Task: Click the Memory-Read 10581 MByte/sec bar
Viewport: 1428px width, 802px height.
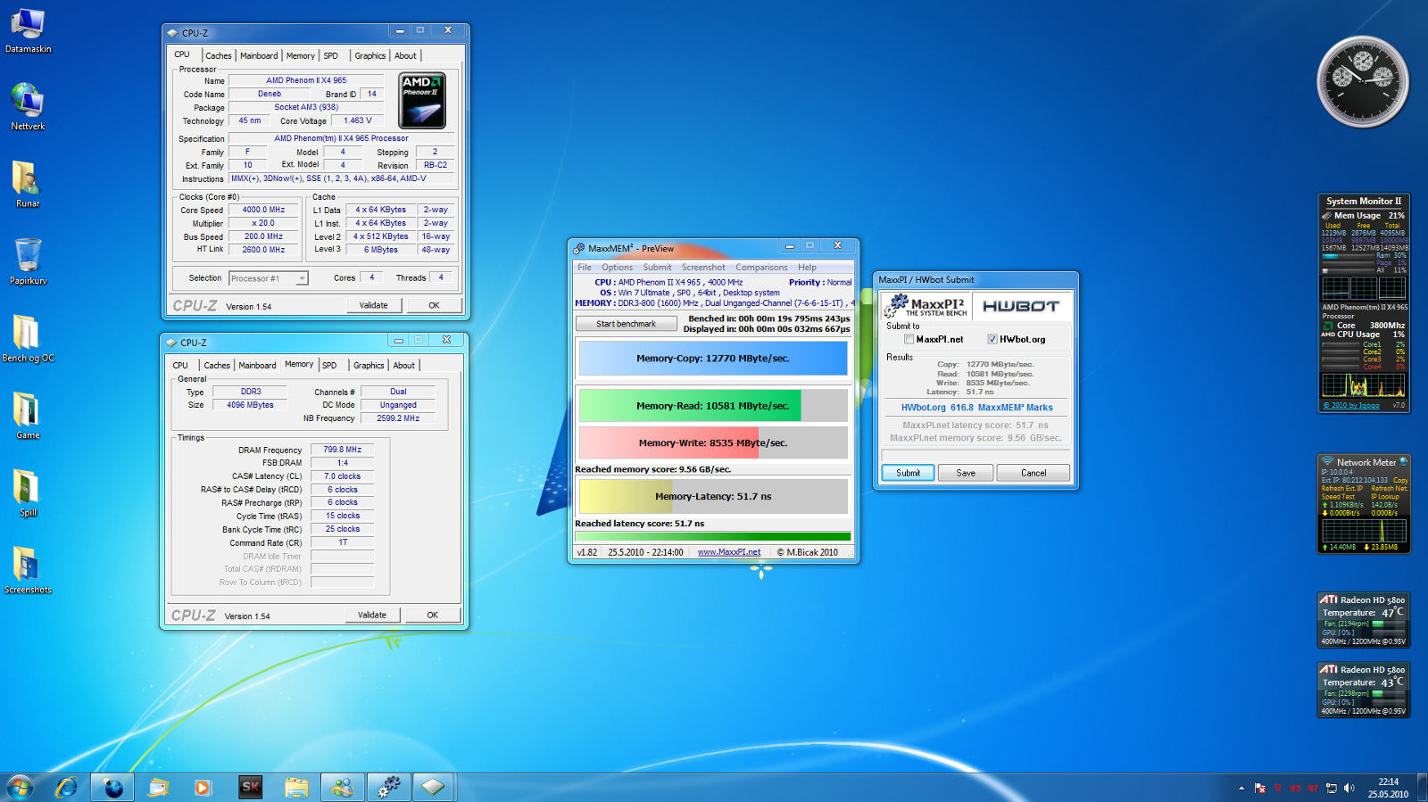Action: point(713,405)
